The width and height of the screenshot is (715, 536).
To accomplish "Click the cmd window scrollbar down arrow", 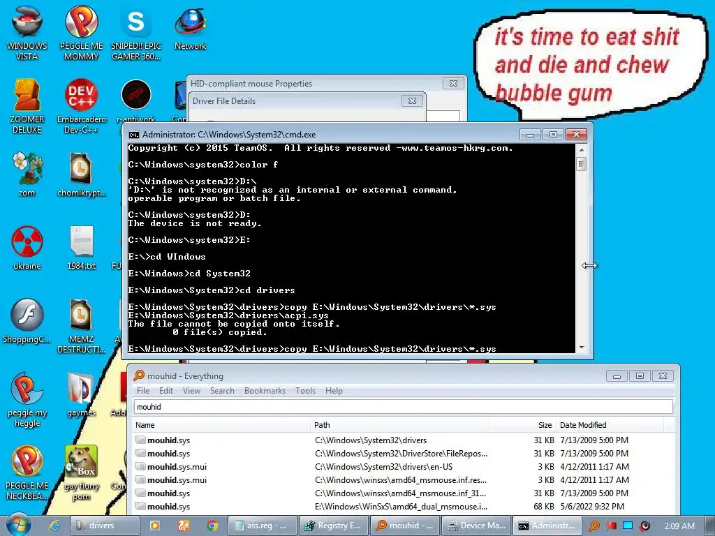I will point(582,348).
